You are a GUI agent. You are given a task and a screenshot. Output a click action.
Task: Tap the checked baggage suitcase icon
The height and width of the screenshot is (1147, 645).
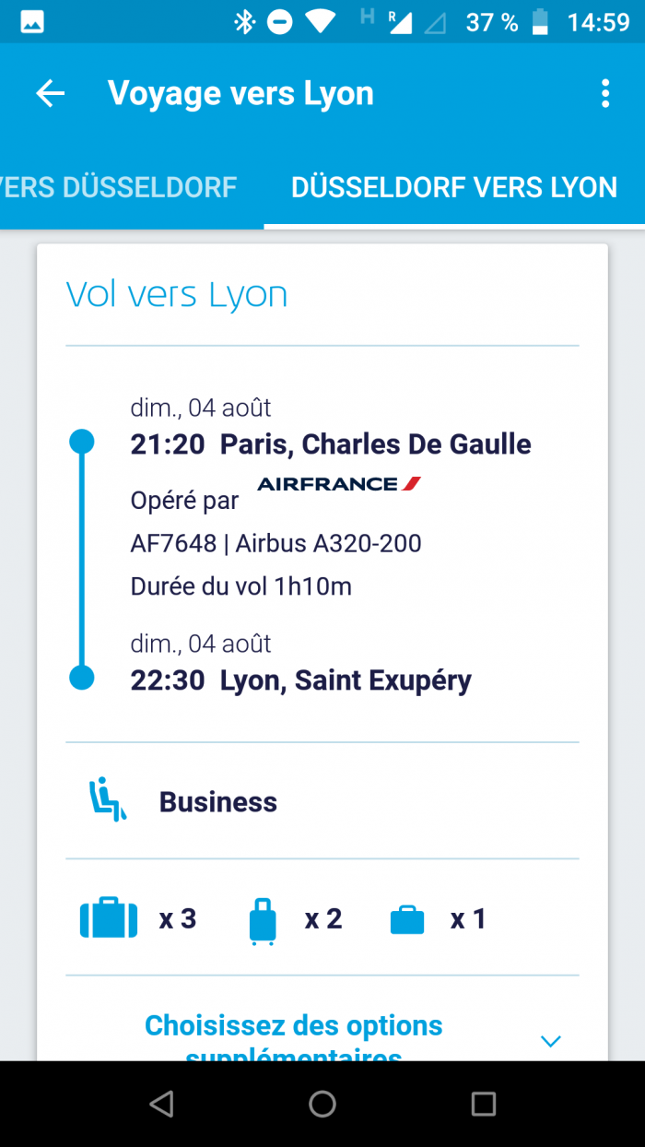tap(109, 918)
